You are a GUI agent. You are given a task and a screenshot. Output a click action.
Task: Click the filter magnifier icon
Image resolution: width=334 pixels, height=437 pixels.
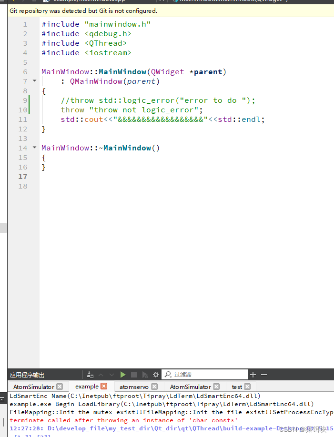point(168,374)
